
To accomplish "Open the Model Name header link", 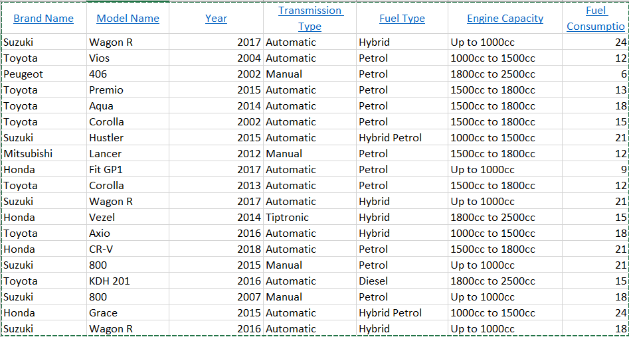I will coord(128,19).
